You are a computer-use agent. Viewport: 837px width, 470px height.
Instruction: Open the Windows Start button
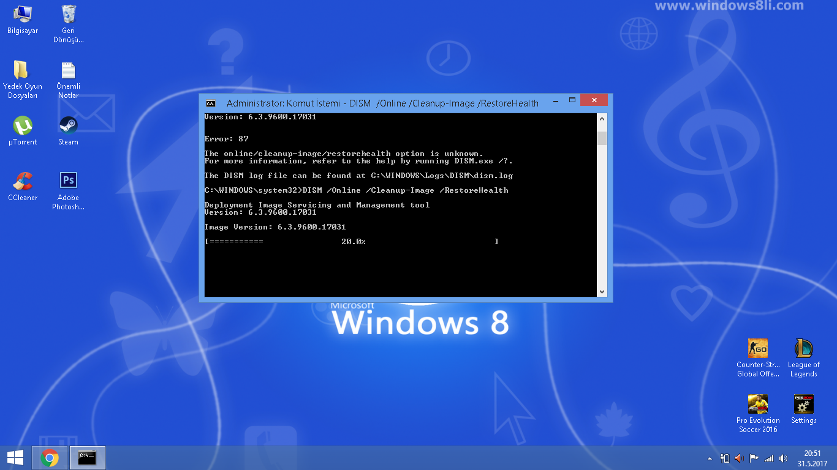coord(15,458)
